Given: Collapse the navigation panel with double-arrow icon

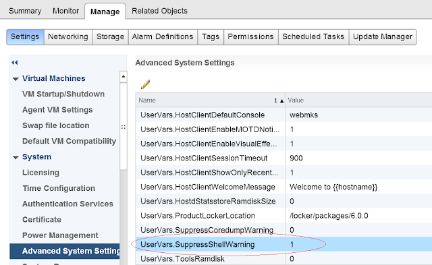Looking at the screenshot, I should pyautogui.click(x=15, y=63).
